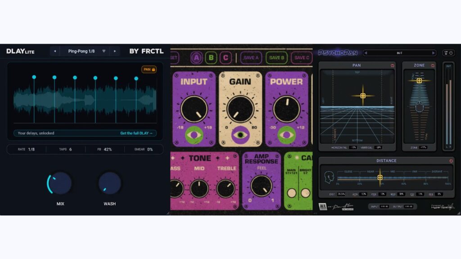Screen dimensions: 461x259
Task: Click the POWER knob on the amp
Action: click(x=286, y=109)
